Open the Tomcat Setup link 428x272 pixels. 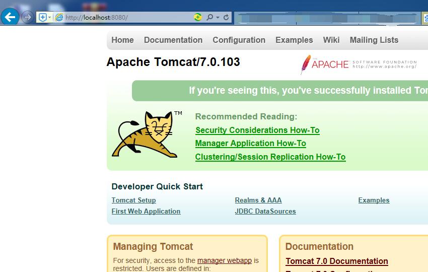pyautogui.click(x=134, y=200)
